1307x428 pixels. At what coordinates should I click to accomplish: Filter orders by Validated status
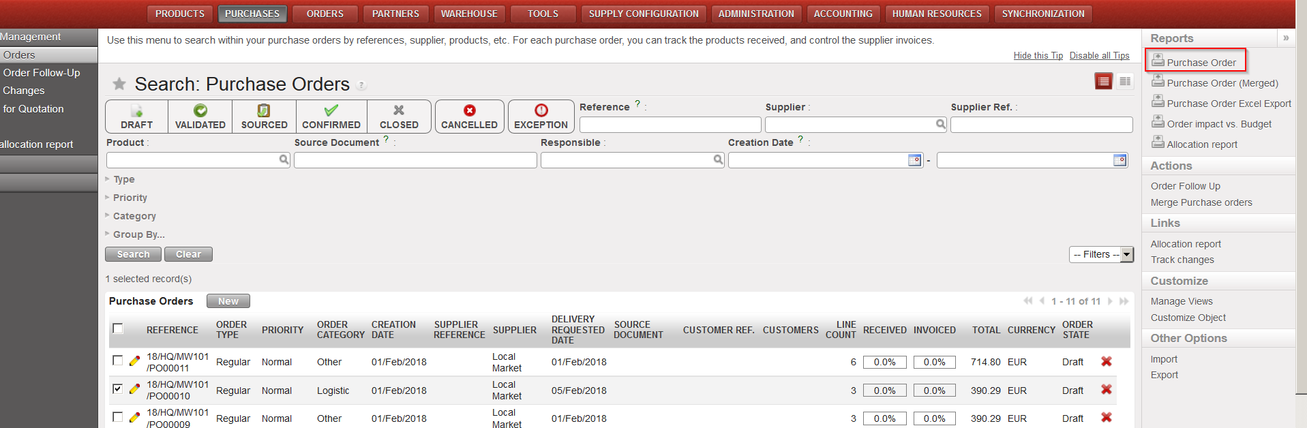[200, 111]
